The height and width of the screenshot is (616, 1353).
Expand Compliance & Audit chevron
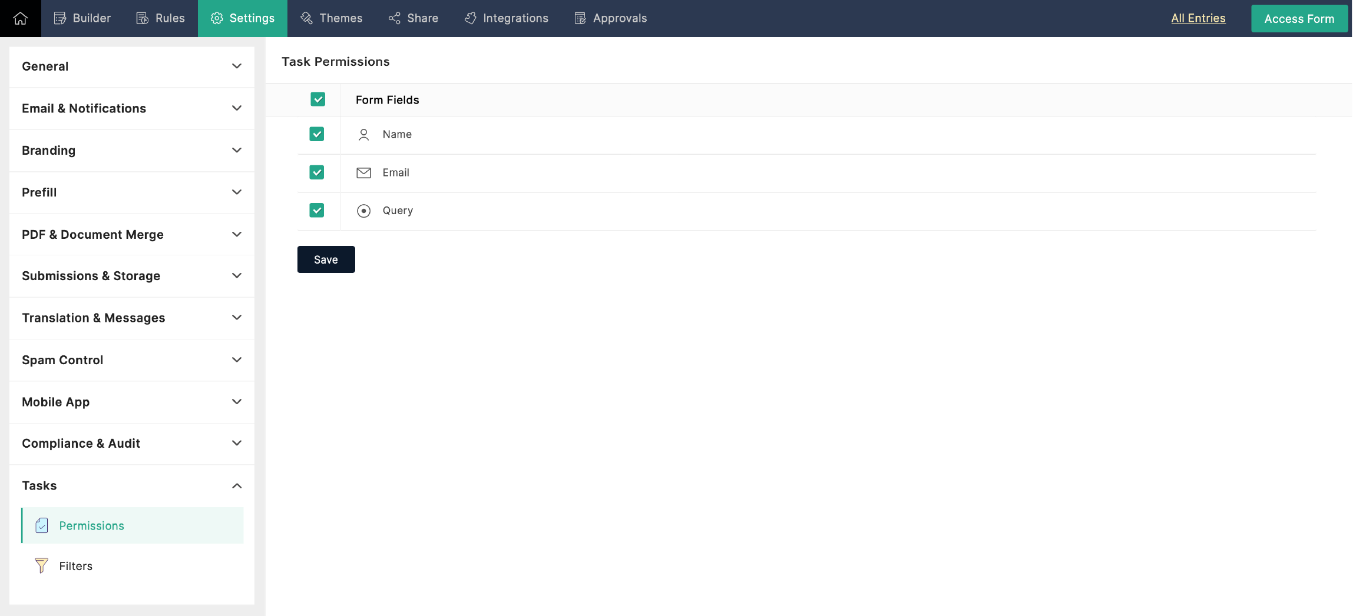pyautogui.click(x=237, y=443)
